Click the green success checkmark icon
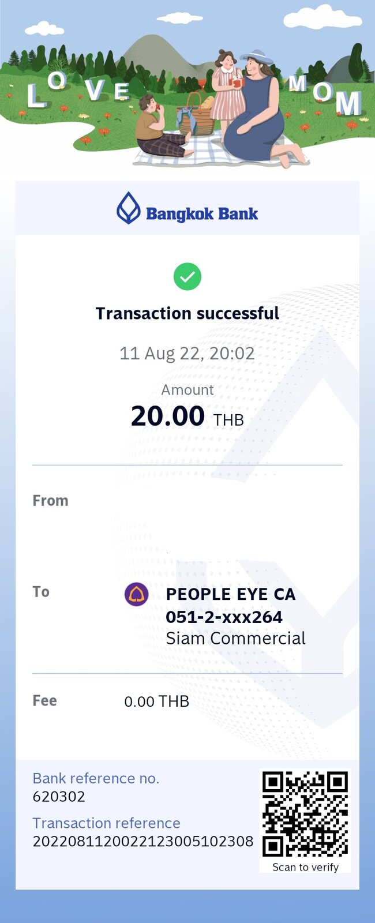 point(187,276)
